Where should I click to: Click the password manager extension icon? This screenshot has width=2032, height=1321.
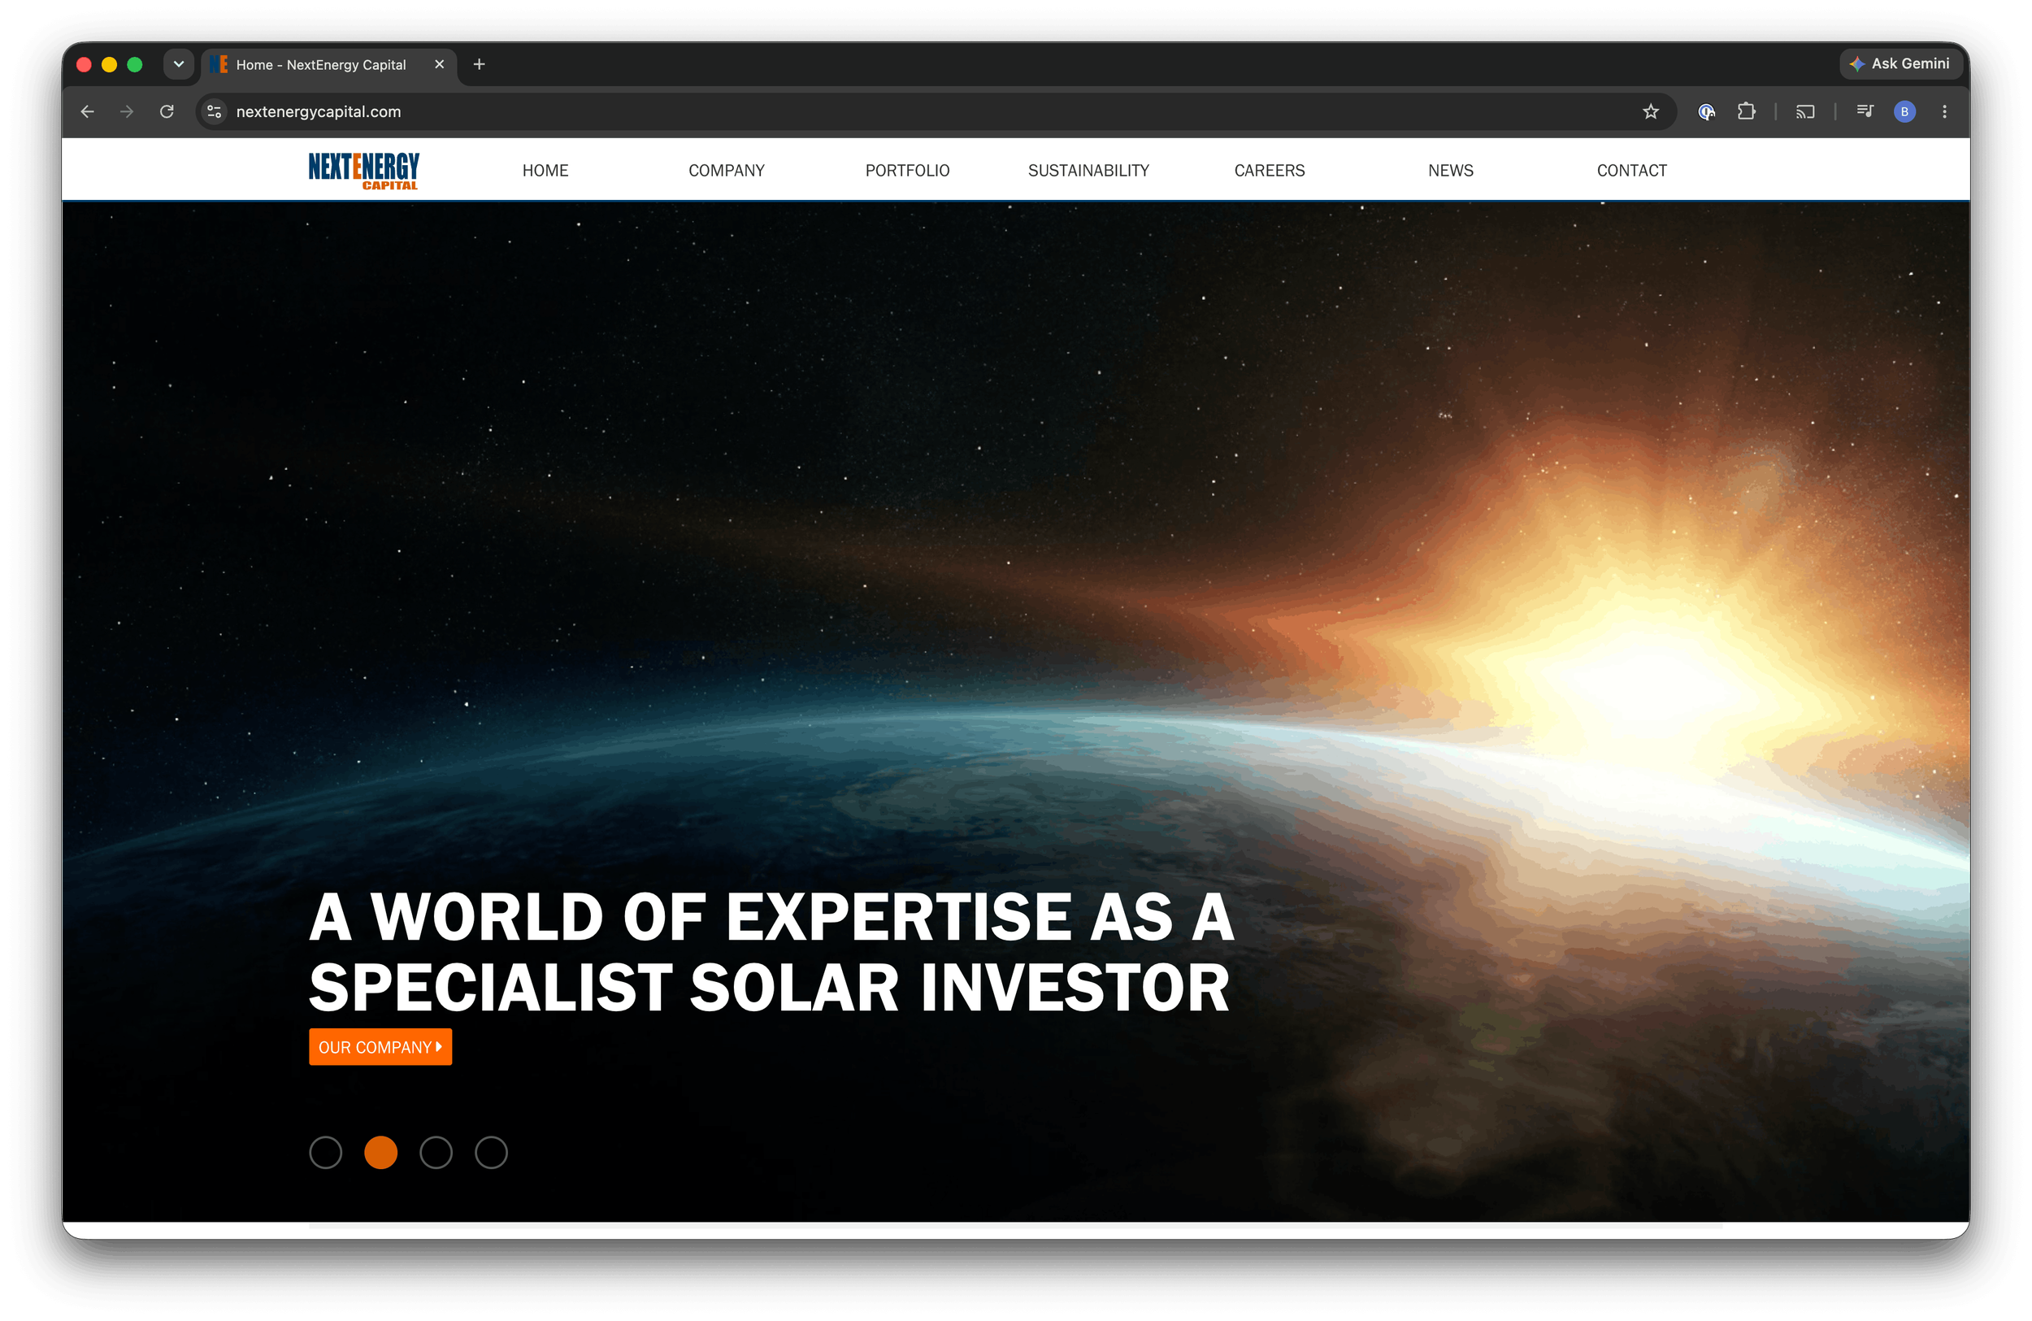coord(1706,112)
